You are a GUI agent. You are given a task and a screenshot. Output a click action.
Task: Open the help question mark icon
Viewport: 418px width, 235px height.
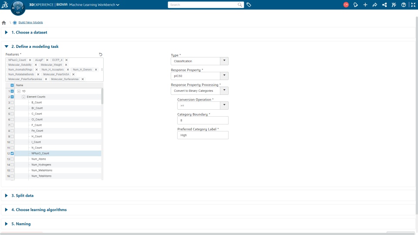coord(404,5)
